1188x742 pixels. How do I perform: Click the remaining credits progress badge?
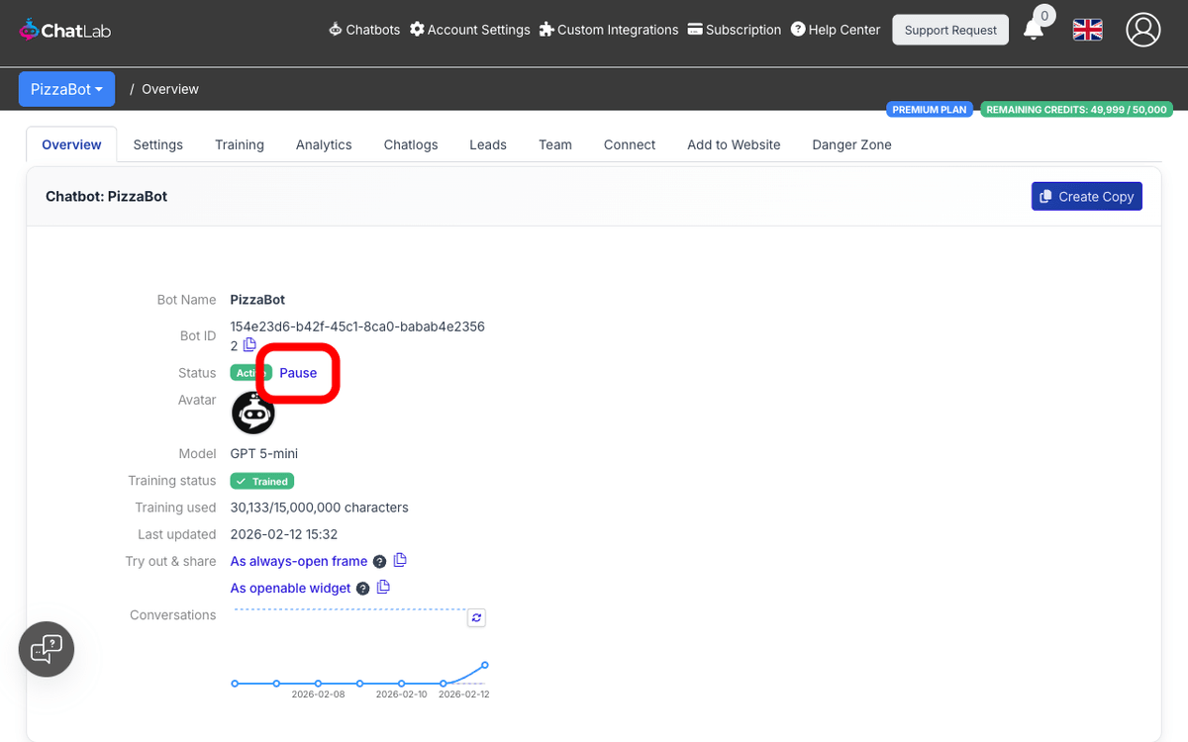click(1076, 109)
